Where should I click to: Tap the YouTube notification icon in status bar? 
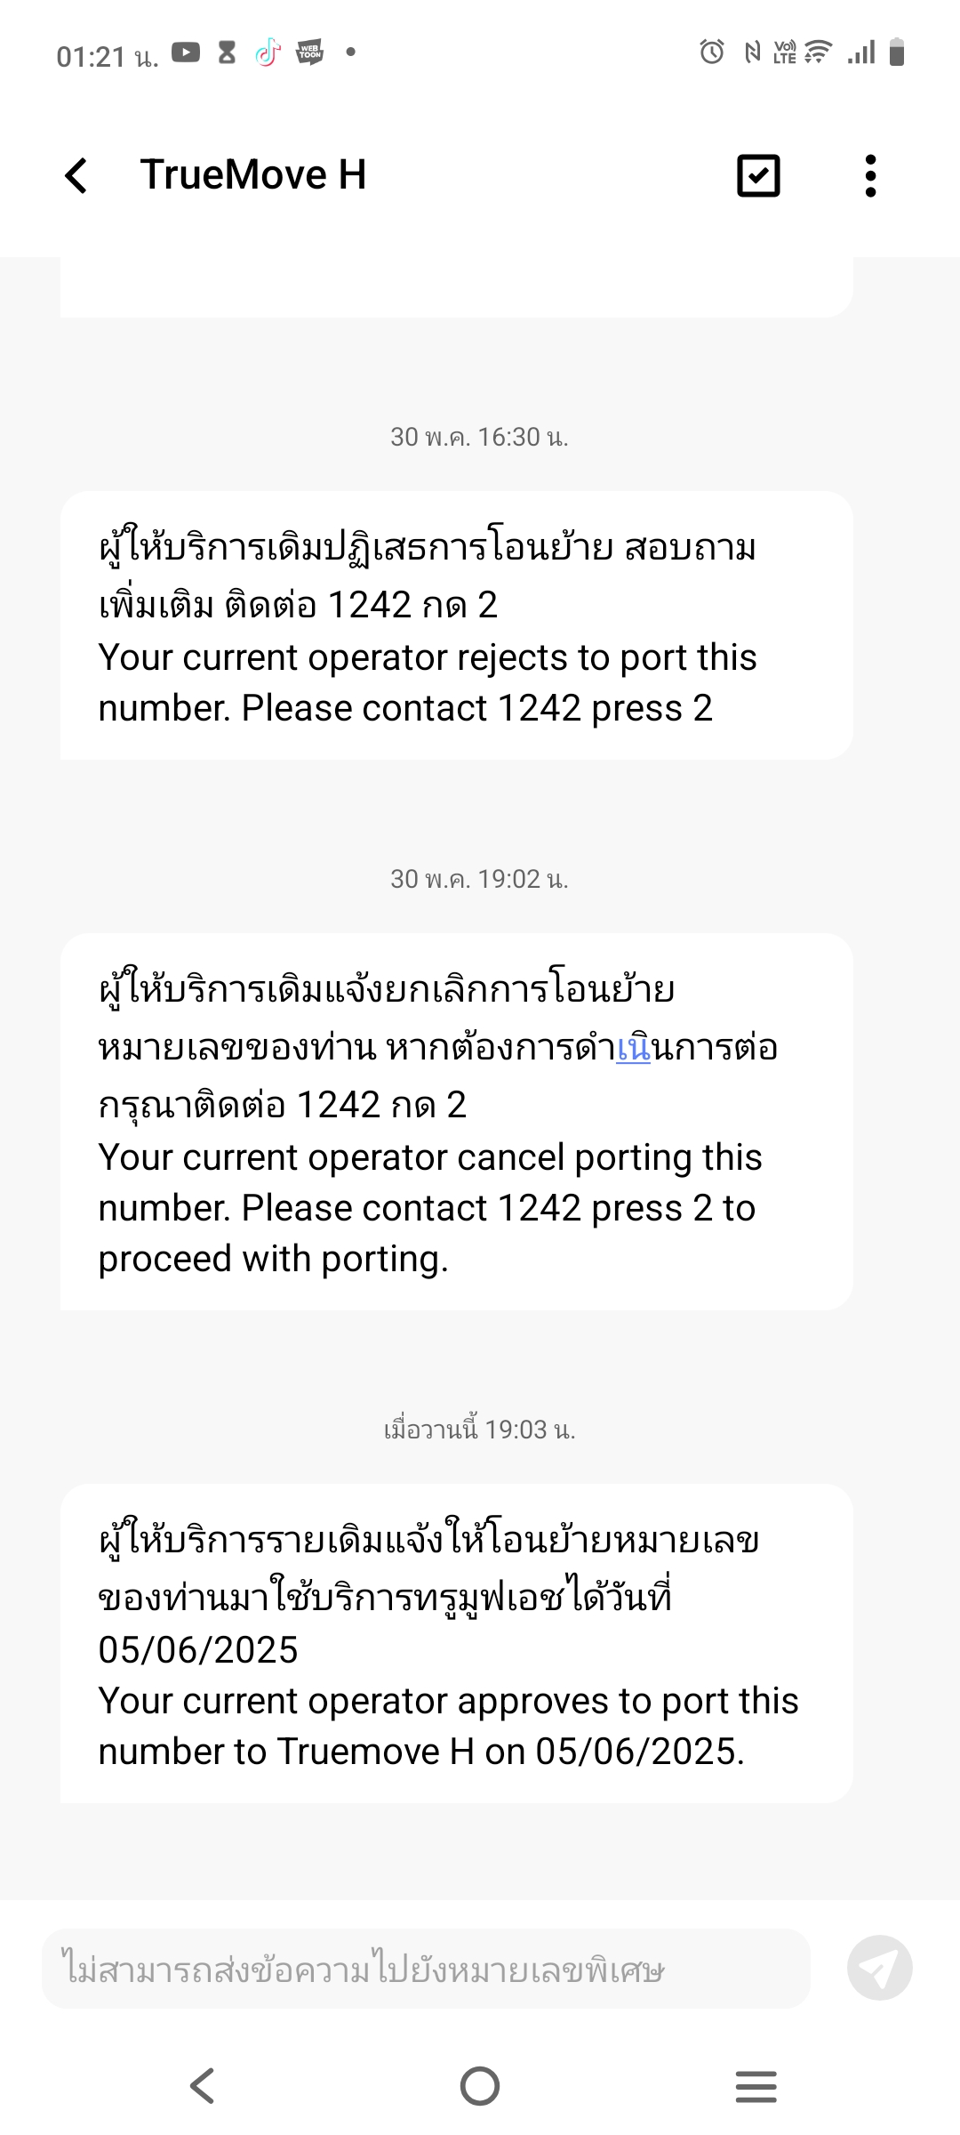(x=186, y=52)
